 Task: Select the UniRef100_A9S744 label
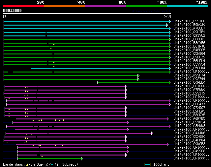point(189,79)
